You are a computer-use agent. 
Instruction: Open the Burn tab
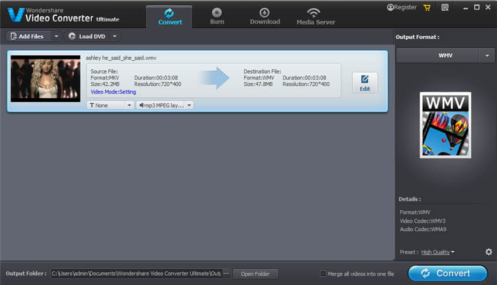click(217, 17)
